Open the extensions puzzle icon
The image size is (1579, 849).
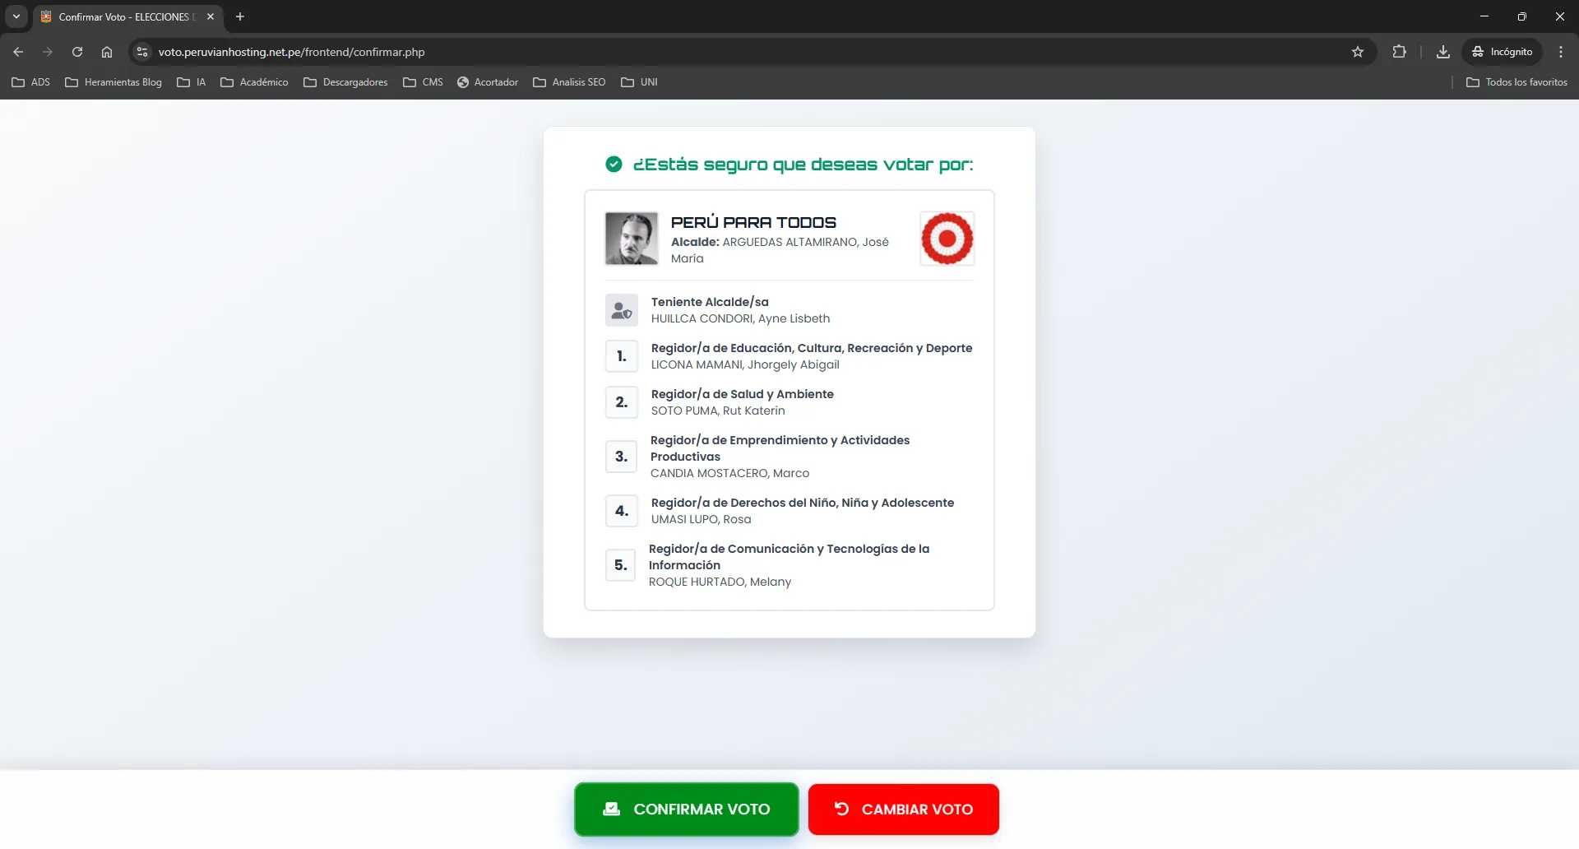click(1399, 52)
